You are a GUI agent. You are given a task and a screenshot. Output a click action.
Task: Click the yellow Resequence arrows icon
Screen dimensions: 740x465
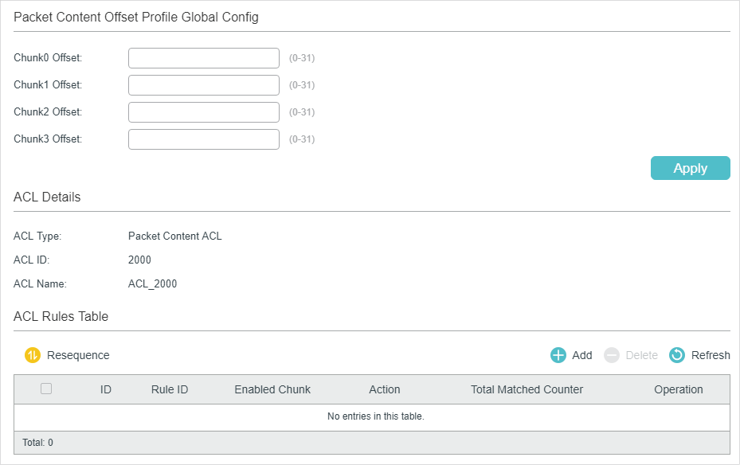[33, 355]
